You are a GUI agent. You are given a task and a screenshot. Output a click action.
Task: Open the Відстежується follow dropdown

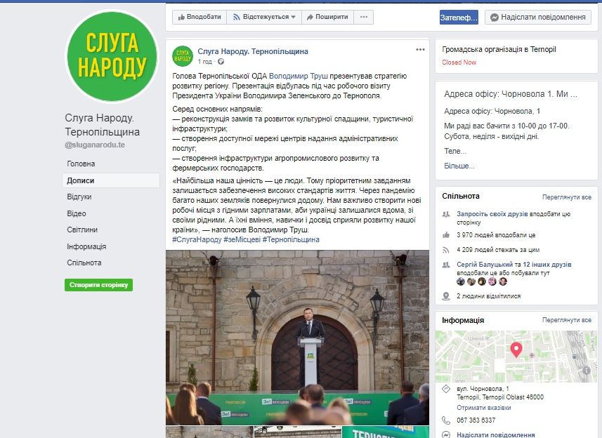(x=264, y=17)
